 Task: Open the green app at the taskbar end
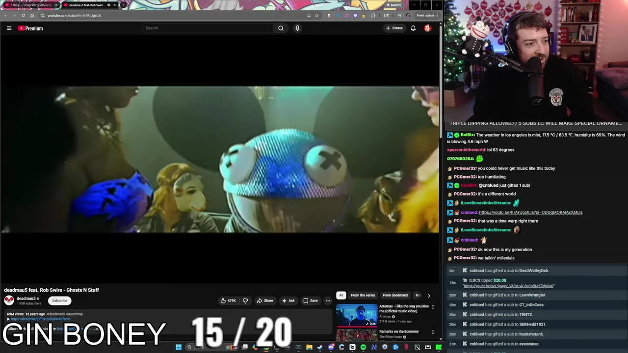(438, 347)
